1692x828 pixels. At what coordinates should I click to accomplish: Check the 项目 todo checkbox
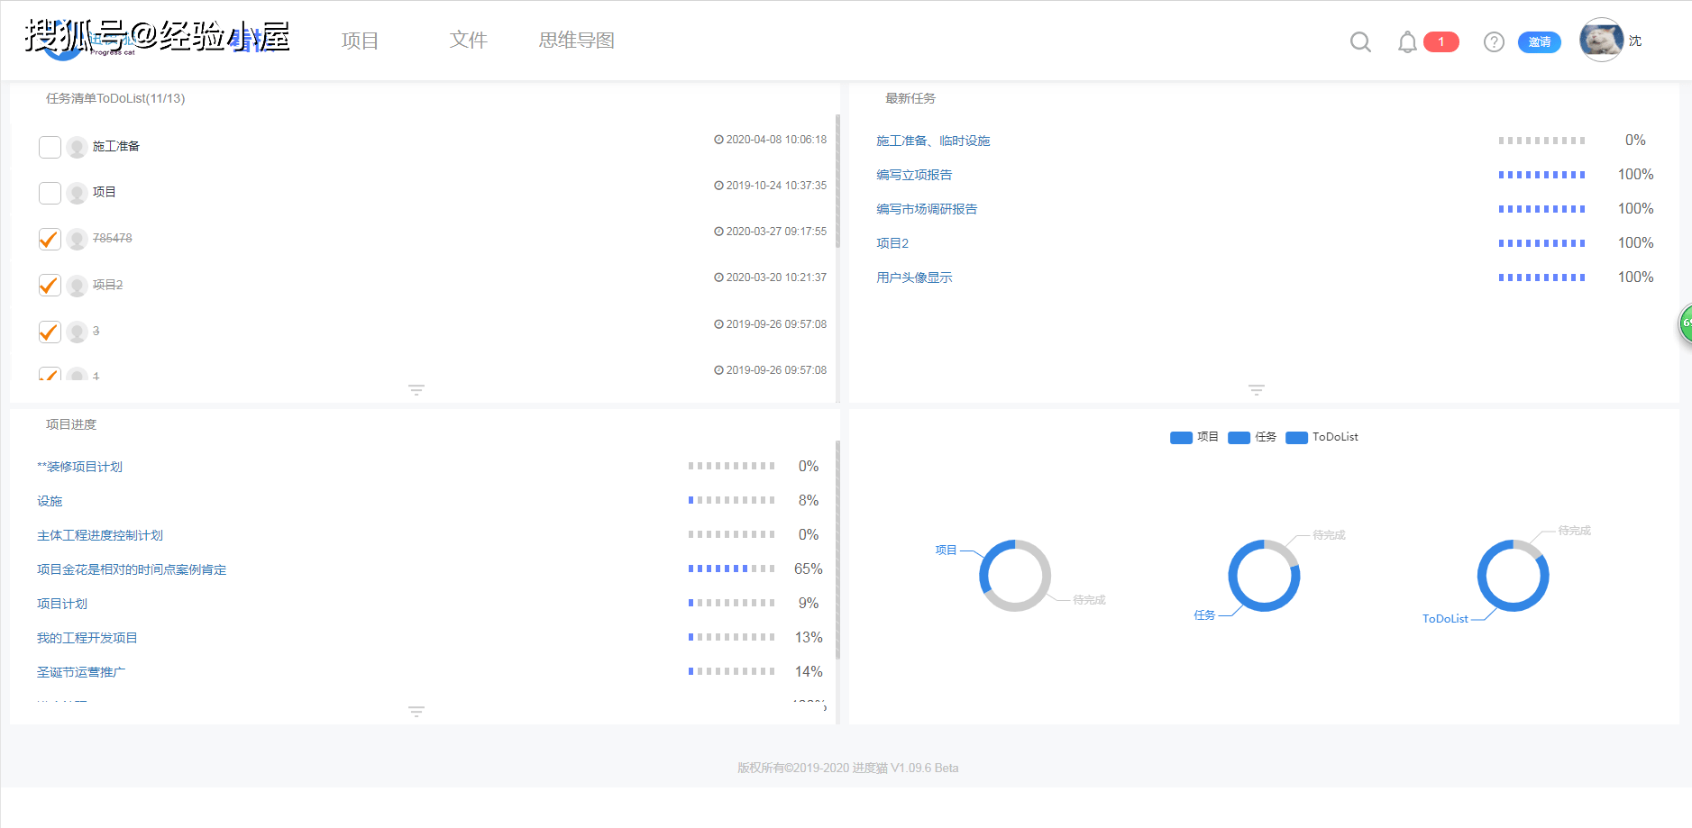pyautogui.click(x=50, y=193)
